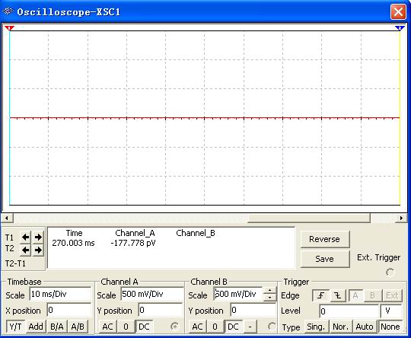
Task: Click the Save button
Action: pos(325,259)
